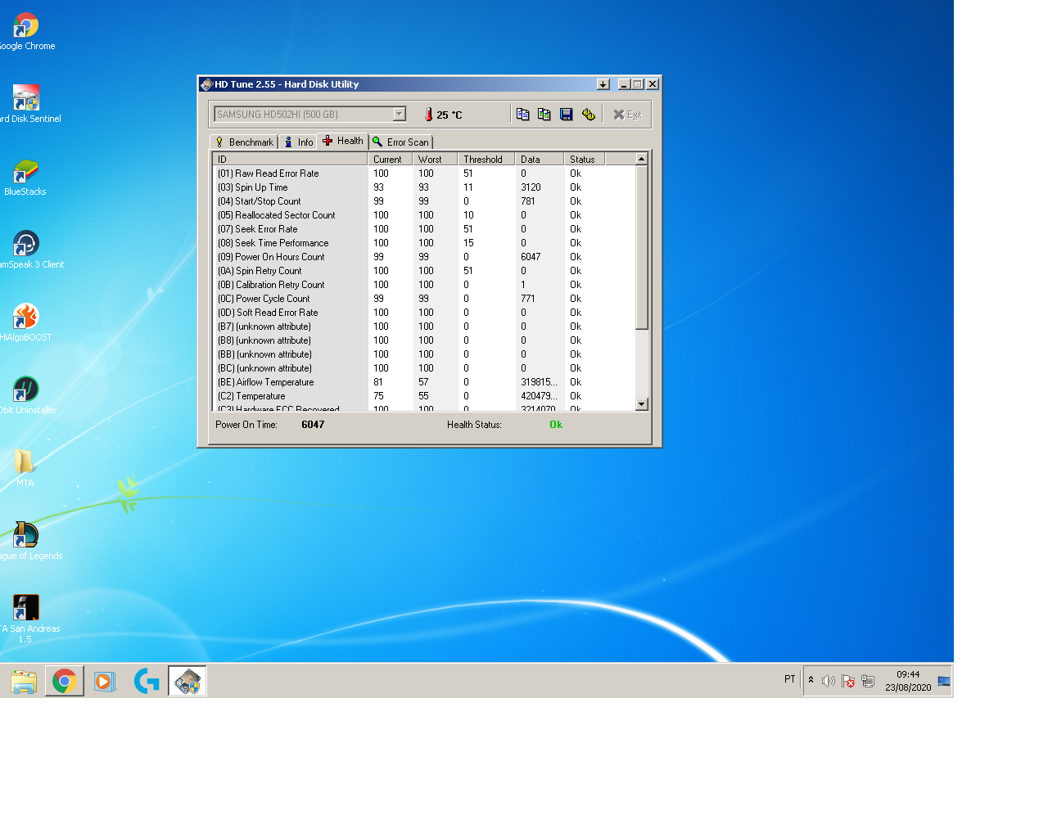
Task: Select the Spin Retry Count row
Action: tap(423, 271)
